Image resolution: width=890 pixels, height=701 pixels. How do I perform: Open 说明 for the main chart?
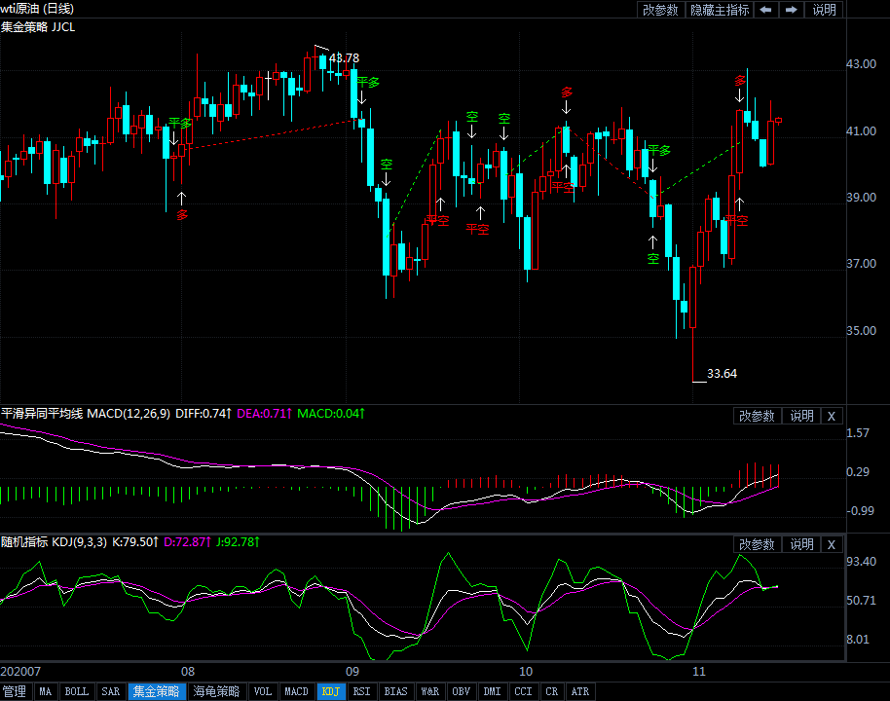[824, 10]
